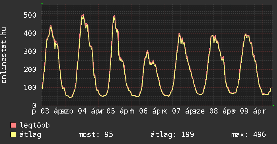Click the green arrow at x-axis end
This screenshot has height=144, width=277.
[273, 105]
